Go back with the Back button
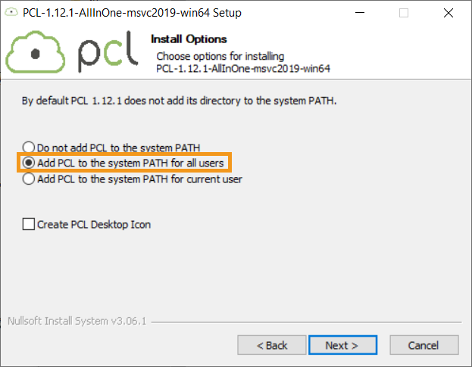Viewport: 472px width, 367px height. [x=272, y=345]
